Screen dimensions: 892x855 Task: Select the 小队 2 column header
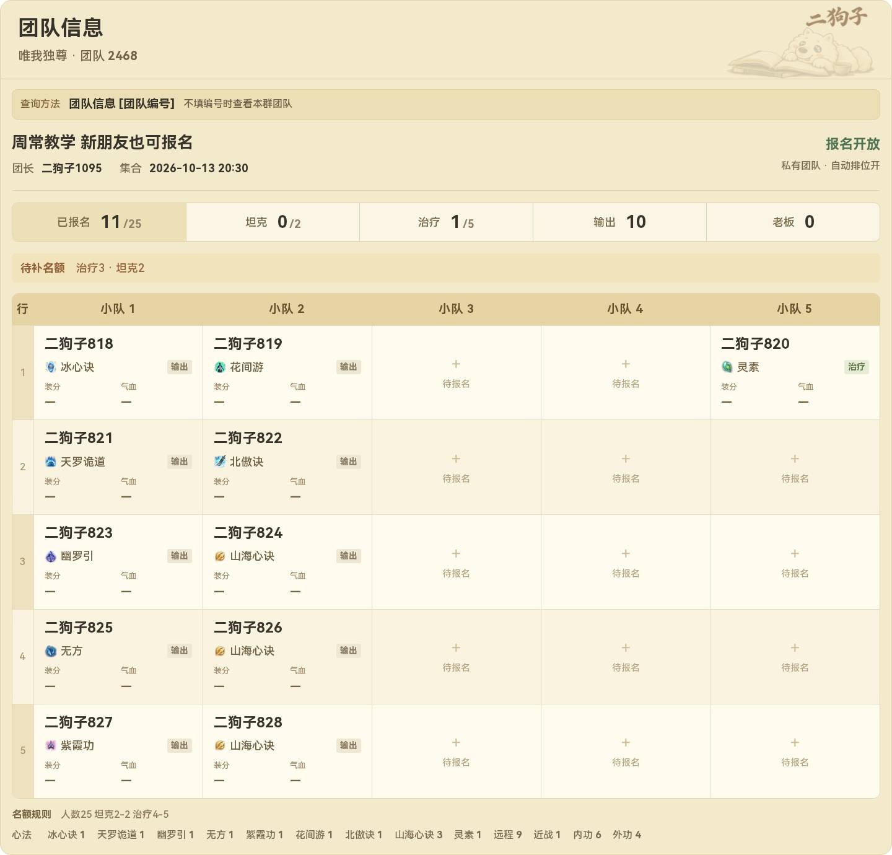(x=287, y=309)
